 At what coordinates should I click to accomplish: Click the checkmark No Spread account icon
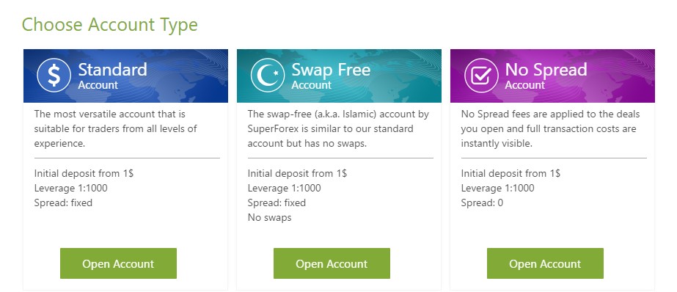tap(481, 75)
